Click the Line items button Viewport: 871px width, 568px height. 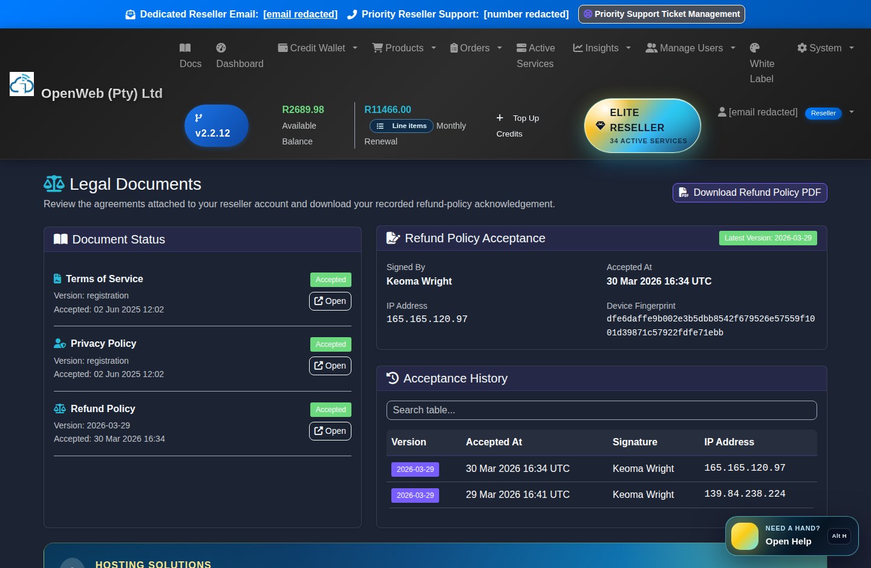point(402,126)
